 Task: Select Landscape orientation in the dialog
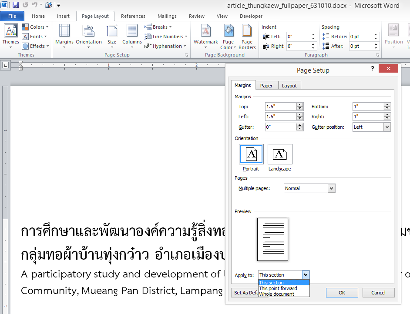(x=279, y=157)
